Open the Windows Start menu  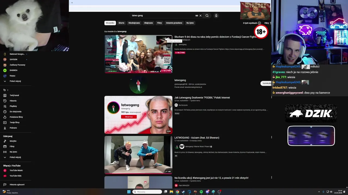coord(129,192)
